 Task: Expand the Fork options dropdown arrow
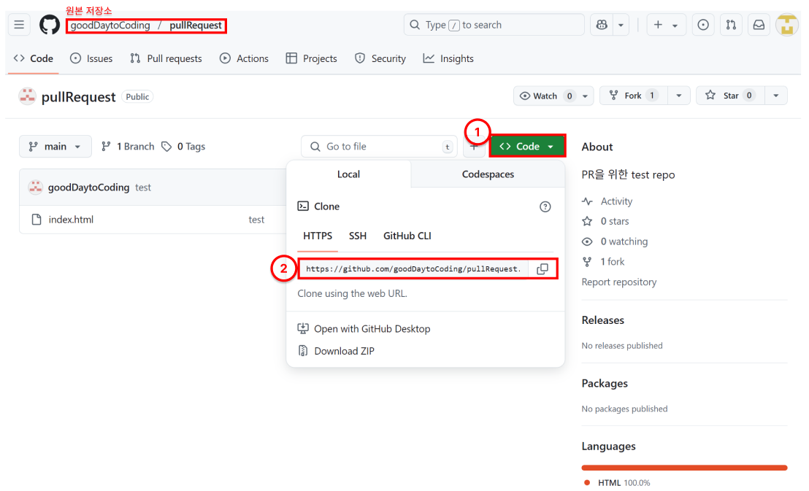[x=679, y=96]
